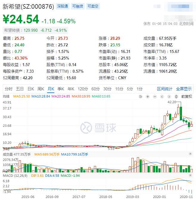Click the 2020-01 date axis label
Screen dimensions: 196x201
pos(159,197)
